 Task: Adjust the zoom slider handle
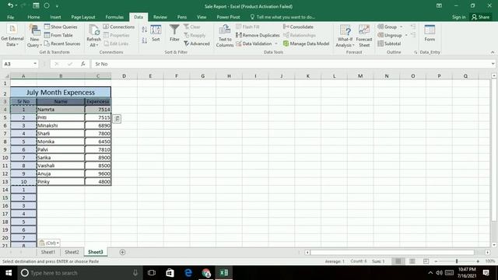457,261
